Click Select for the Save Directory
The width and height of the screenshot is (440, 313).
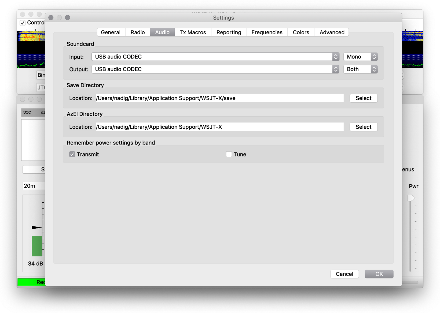(x=363, y=98)
